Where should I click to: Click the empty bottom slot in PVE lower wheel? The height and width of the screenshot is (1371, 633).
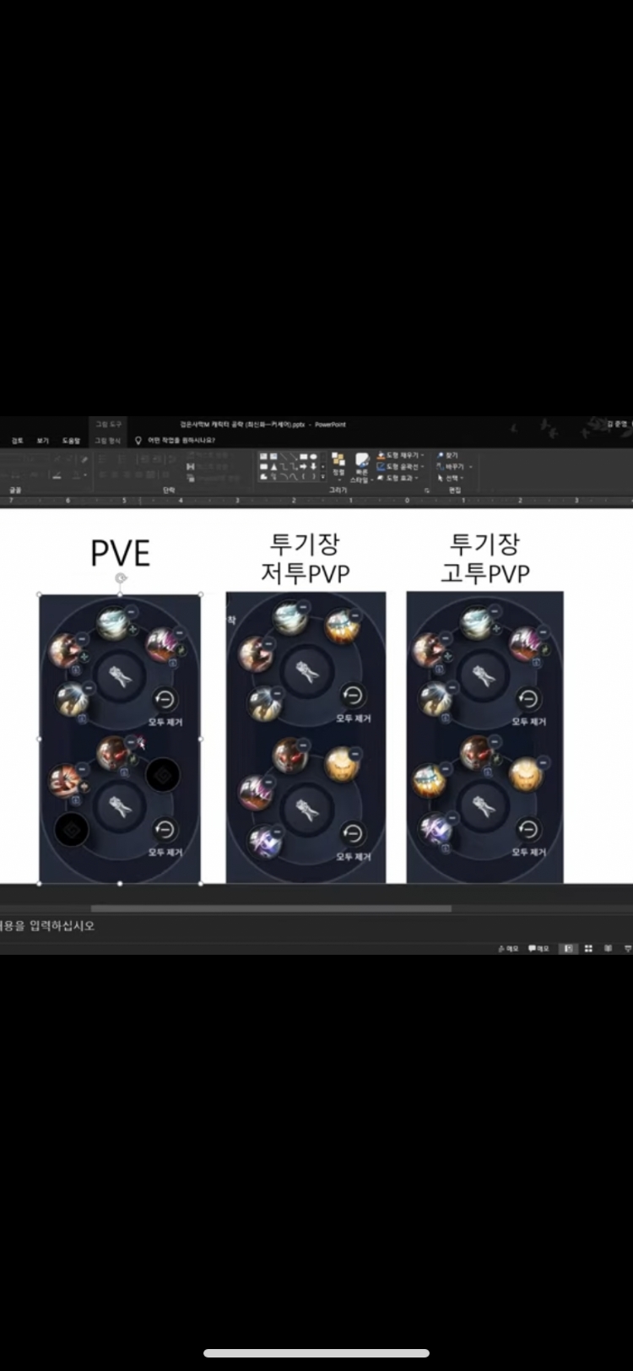point(73,831)
